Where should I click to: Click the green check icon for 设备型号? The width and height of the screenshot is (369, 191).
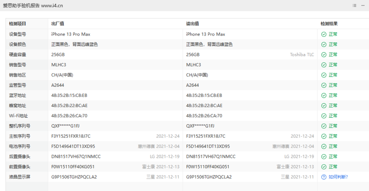click(324, 34)
